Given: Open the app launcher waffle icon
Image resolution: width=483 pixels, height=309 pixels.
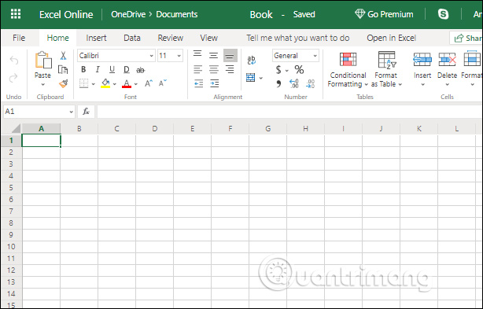Looking at the screenshot, I should click(16, 14).
